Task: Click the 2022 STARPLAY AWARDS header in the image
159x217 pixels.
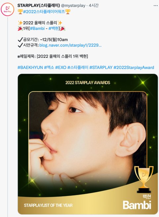Action: point(88,83)
